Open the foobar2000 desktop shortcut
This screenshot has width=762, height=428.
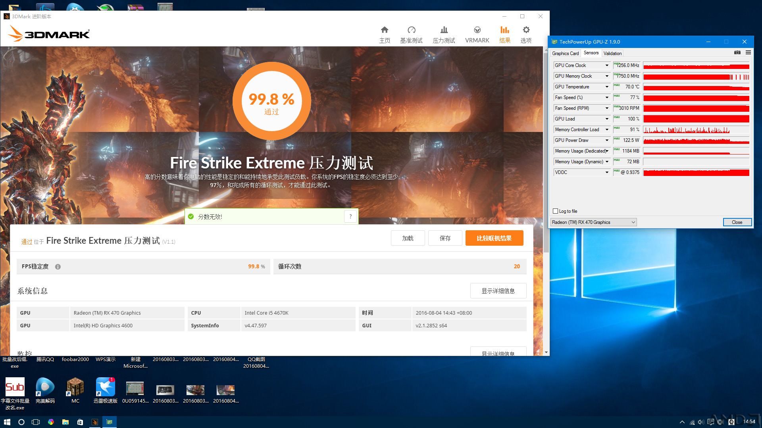click(x=75, y=359)
